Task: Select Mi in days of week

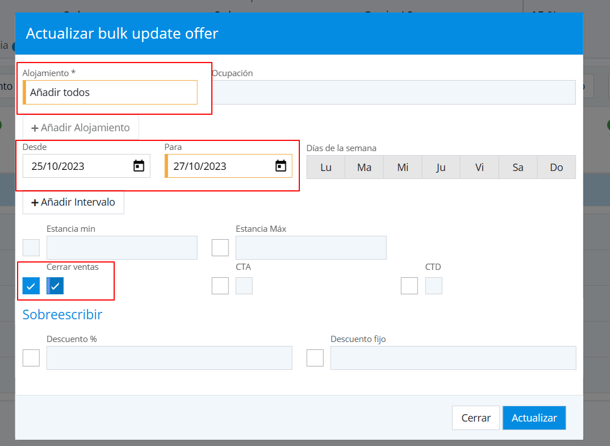Action: [x=403, y=168]
